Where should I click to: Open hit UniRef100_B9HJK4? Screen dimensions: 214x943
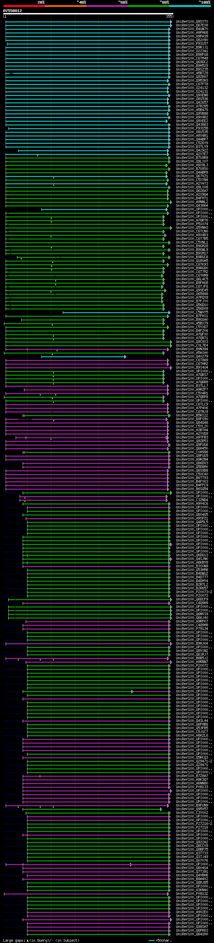(x=192, y=644)
